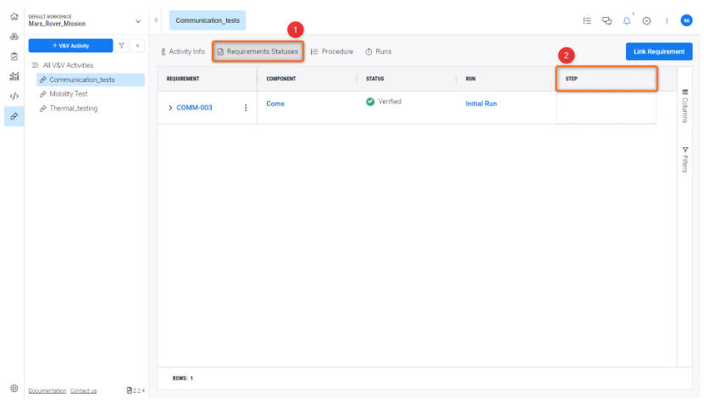704x403 pixels.
Task: Open the code brackets icon in sidebar
Action: coord(14,96)
